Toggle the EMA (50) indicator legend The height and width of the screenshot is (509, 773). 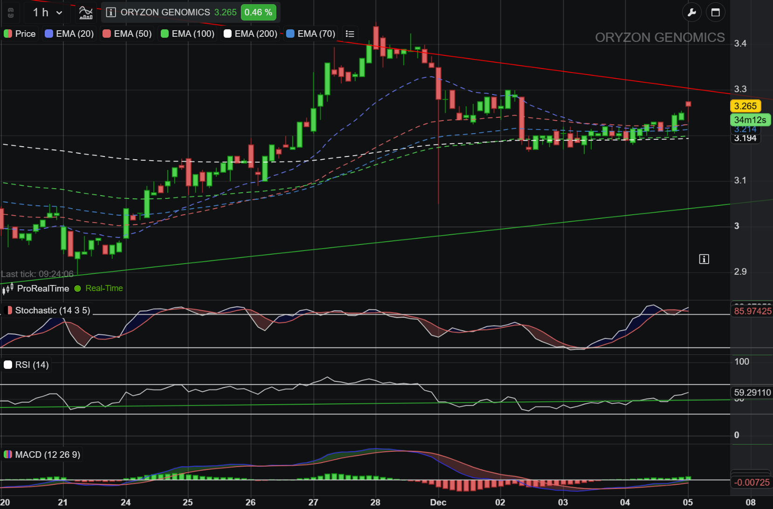click(x=127, y=34)
